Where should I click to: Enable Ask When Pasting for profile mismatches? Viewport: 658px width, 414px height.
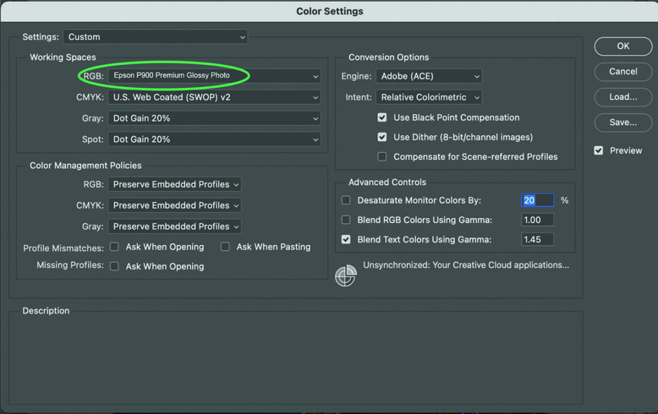click(x=225, y=247)
